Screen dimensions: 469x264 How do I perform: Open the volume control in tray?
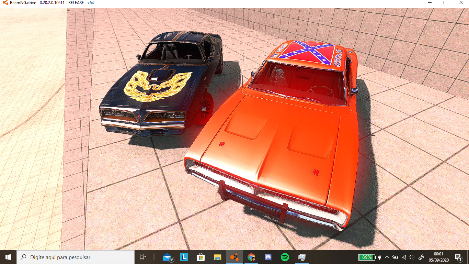click(412, 257)
